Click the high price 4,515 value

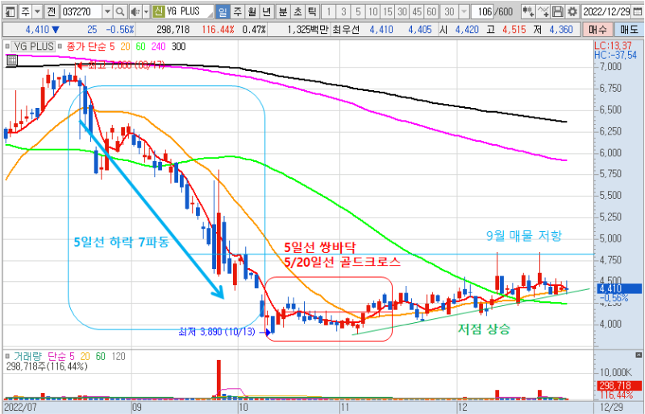tap(514, 30)
